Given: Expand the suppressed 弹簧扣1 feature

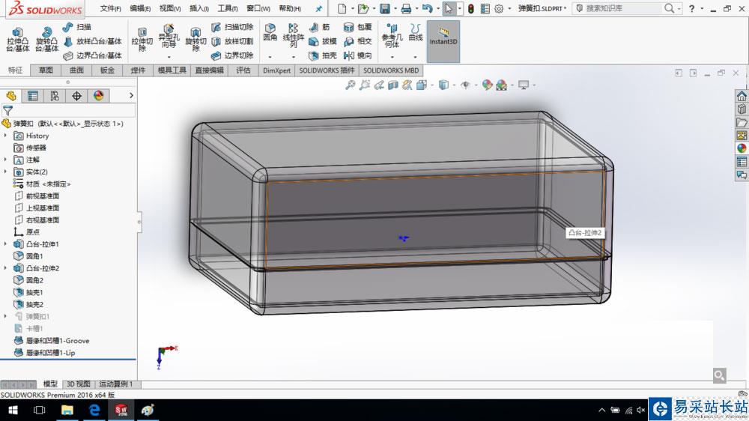Looking at the screenshot, I should 6,316.
